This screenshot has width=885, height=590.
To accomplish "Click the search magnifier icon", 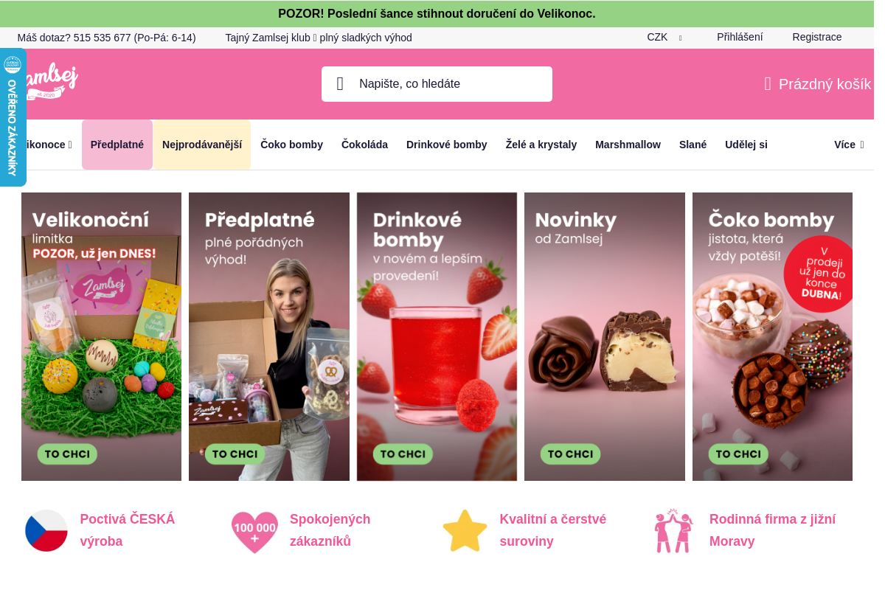I will [340, 84].
